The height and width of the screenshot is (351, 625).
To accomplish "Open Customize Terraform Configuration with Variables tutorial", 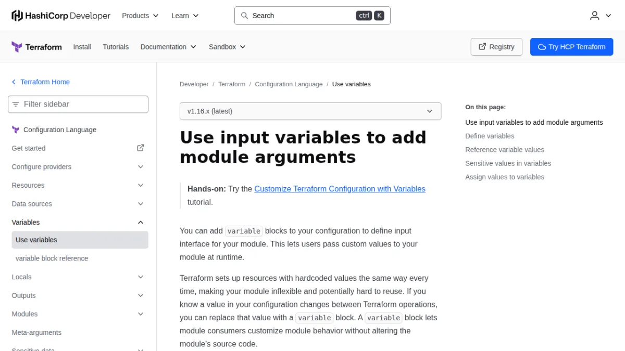I will (340, 189).
